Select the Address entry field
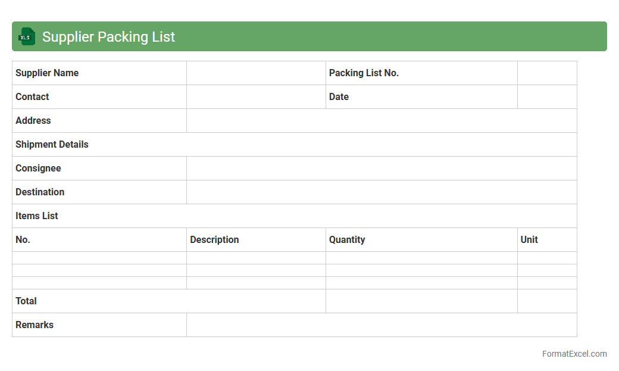The image size is (619, 371). 381,121
